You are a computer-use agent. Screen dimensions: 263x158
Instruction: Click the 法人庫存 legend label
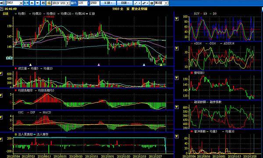[x=43, y=134]
